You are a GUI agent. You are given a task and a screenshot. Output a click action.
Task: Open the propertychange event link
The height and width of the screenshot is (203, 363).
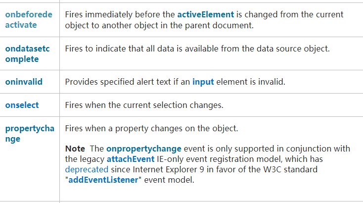30,134
